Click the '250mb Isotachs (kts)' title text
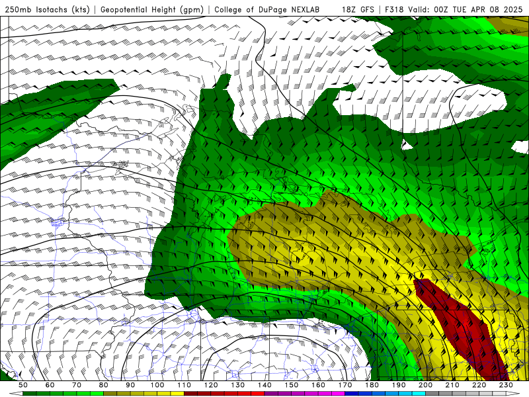The width and height of the screenshot is (529, 397). point(48,9)
